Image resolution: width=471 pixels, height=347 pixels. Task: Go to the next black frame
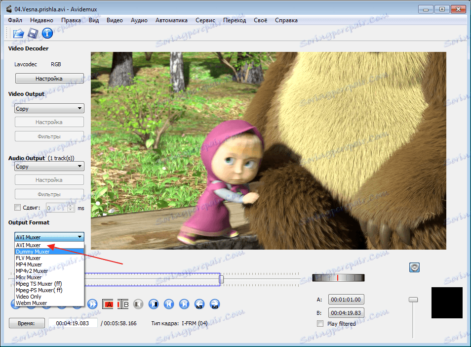[154, 304]
